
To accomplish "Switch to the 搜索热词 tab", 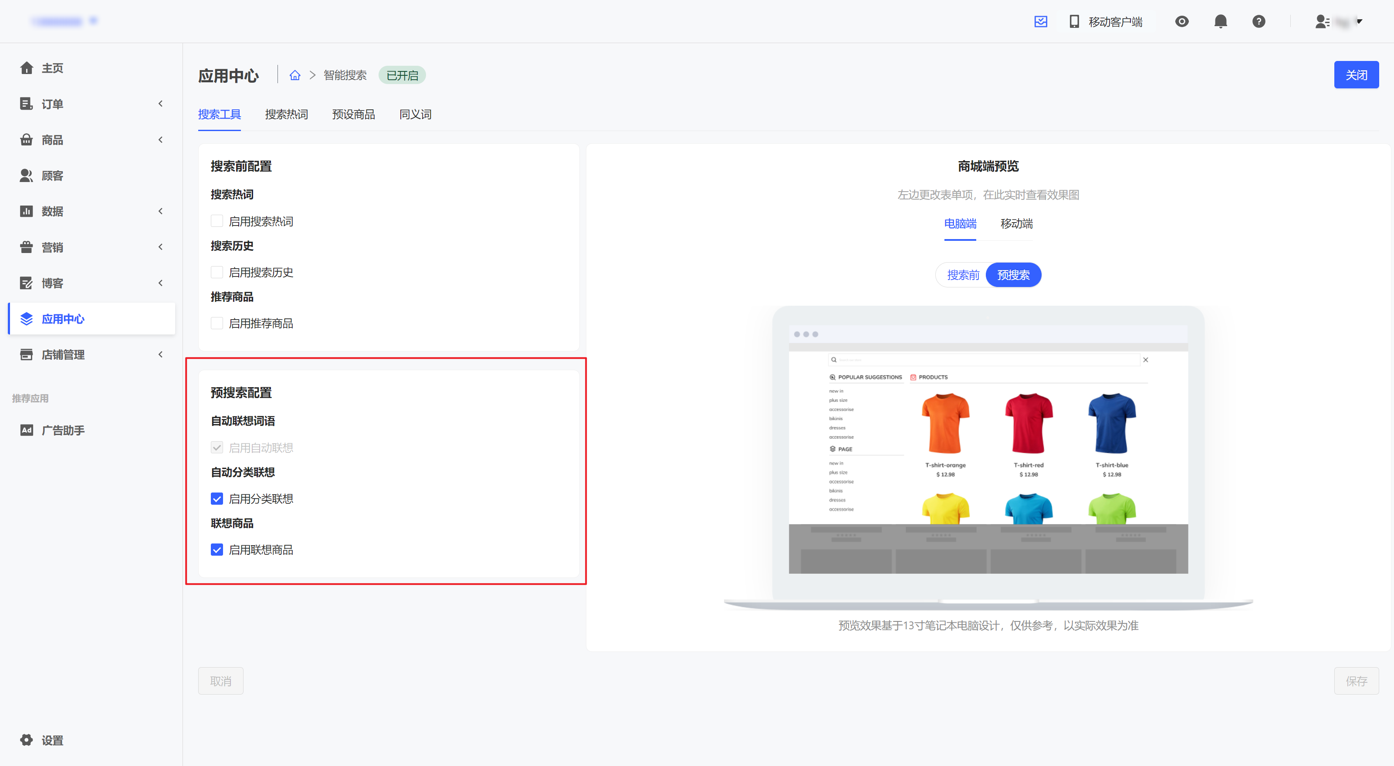I will pos(286,115).
